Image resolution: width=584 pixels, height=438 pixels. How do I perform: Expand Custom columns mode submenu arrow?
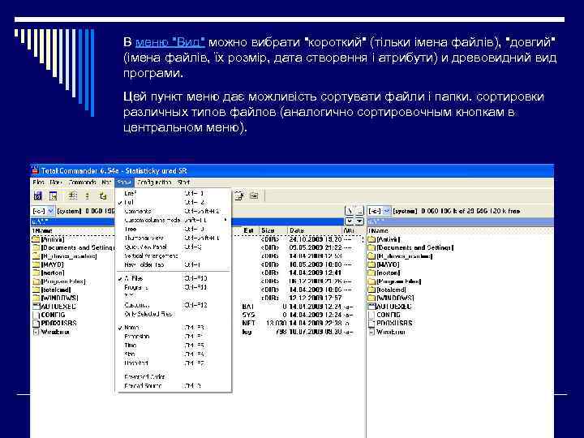click(225, 220)
